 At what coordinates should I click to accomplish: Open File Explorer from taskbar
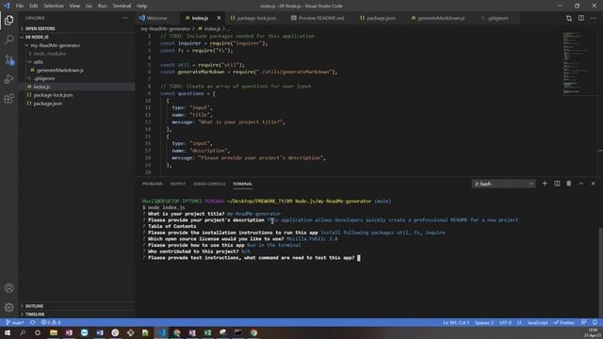pos(54,332)
